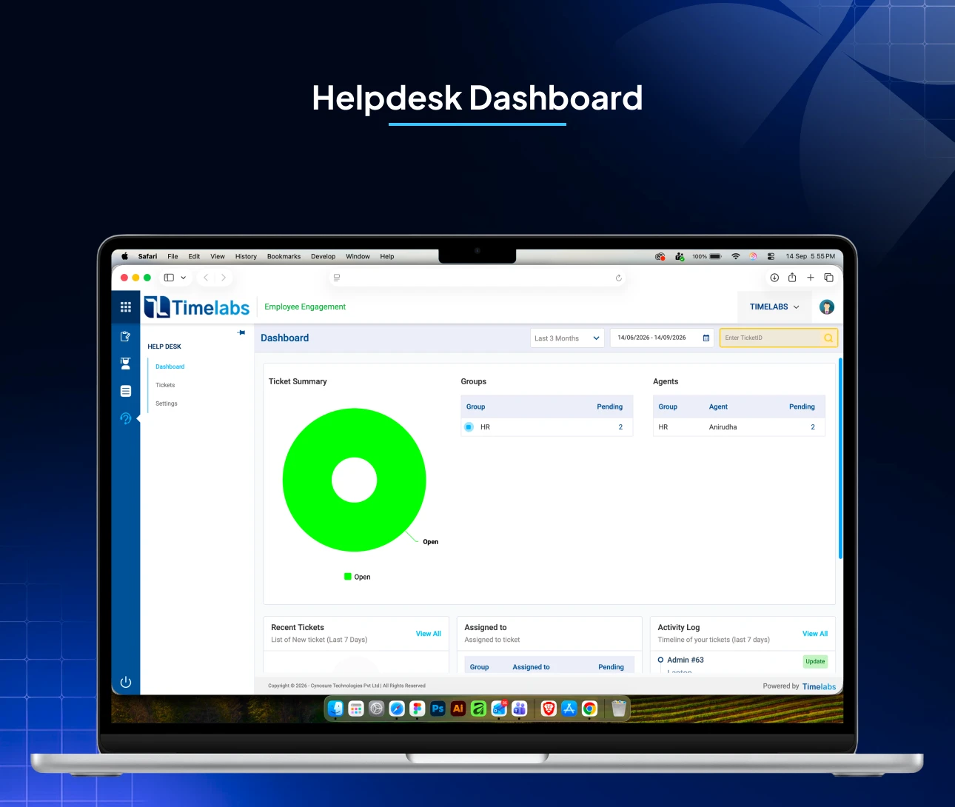Open Illustrator from the Dock
The height and width of the screenshot is (807, 955).
click(458, 709)
